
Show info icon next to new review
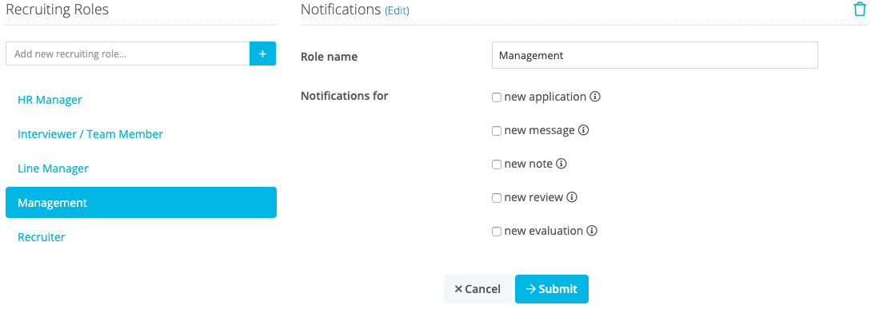[x=572, y=197]
